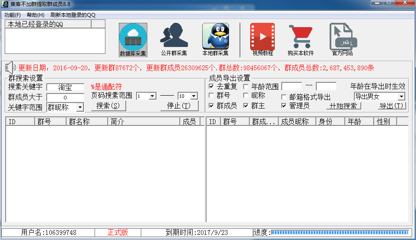Open the 官方网站 website icon
Viewport: 416px width, 240px height.
point(342,37)
